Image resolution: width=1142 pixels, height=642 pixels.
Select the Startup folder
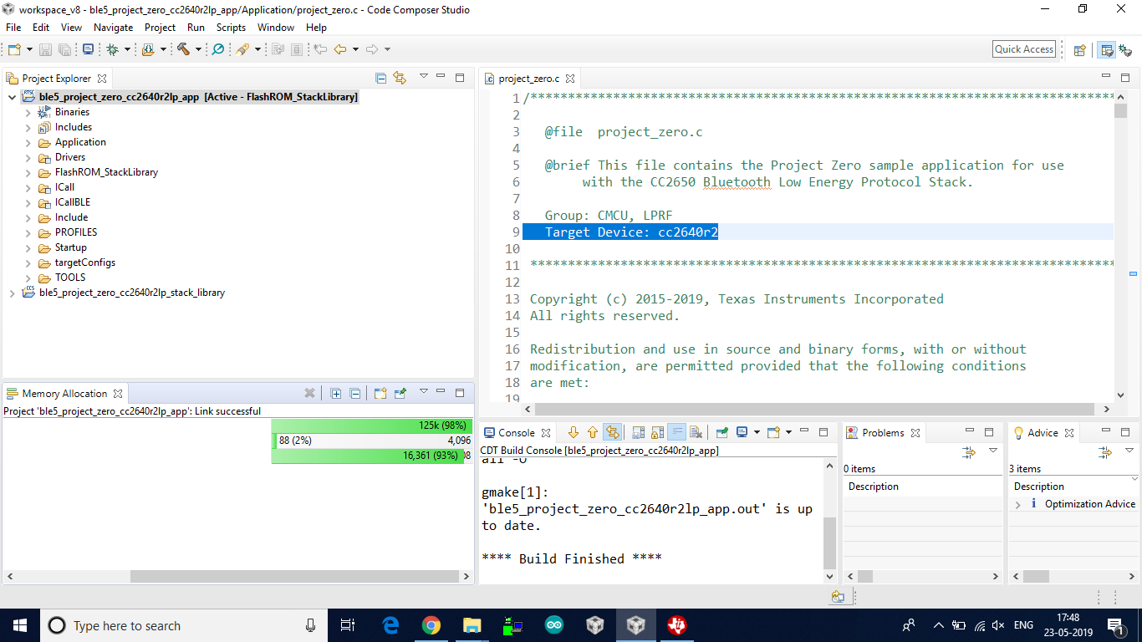click(x=71, y=247)
